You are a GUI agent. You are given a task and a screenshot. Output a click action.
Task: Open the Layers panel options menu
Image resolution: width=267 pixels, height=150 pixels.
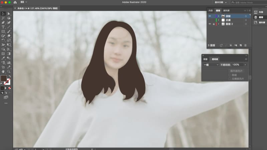(250, 11)
